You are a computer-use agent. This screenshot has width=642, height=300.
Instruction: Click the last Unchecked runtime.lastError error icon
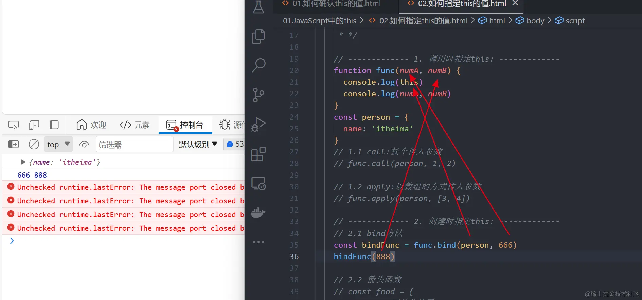click(x=11, y=227)
